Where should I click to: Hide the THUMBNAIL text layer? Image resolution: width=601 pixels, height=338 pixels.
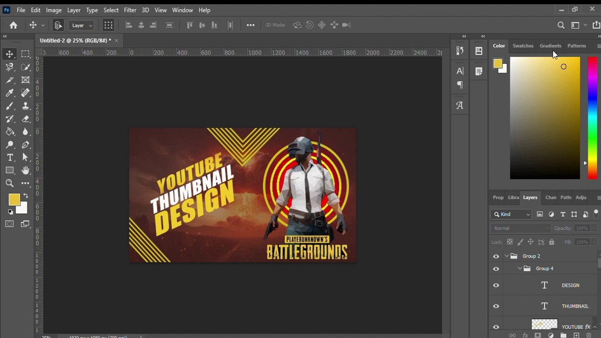(496, 306)
